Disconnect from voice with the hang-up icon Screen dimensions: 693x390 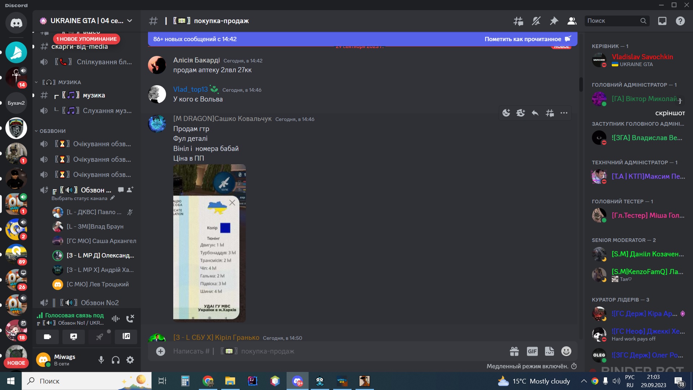click(x=130, y=318)
